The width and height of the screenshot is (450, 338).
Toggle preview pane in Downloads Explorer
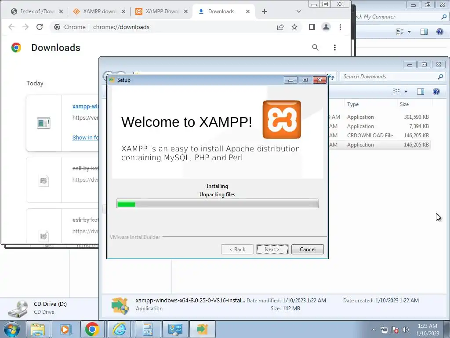[x=421, y=92]
